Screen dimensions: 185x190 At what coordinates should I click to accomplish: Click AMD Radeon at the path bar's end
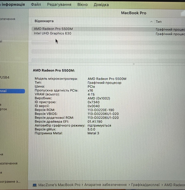point(175,185)
